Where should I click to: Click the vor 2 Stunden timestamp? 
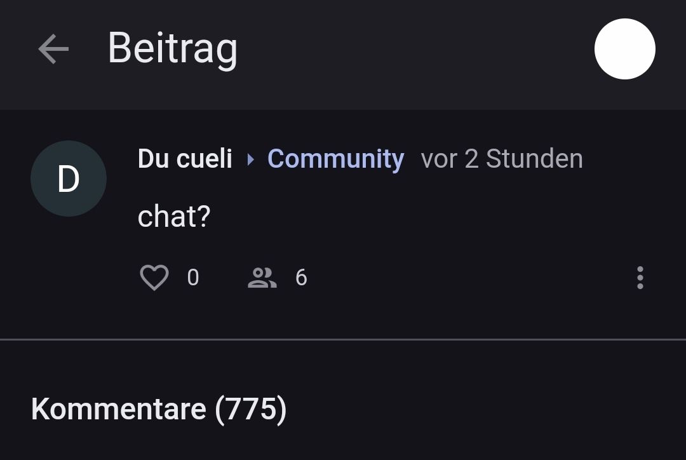[501, 159]
